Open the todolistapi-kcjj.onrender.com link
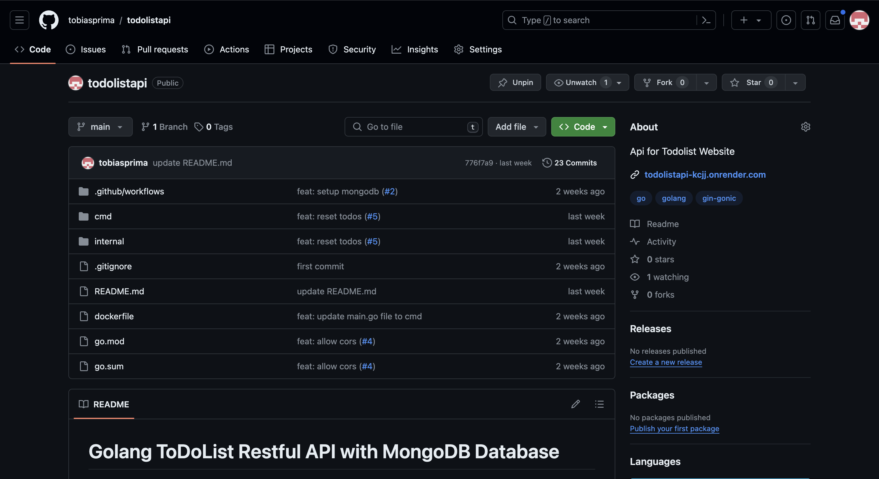The image size is (879, 479). coord(705,174)
